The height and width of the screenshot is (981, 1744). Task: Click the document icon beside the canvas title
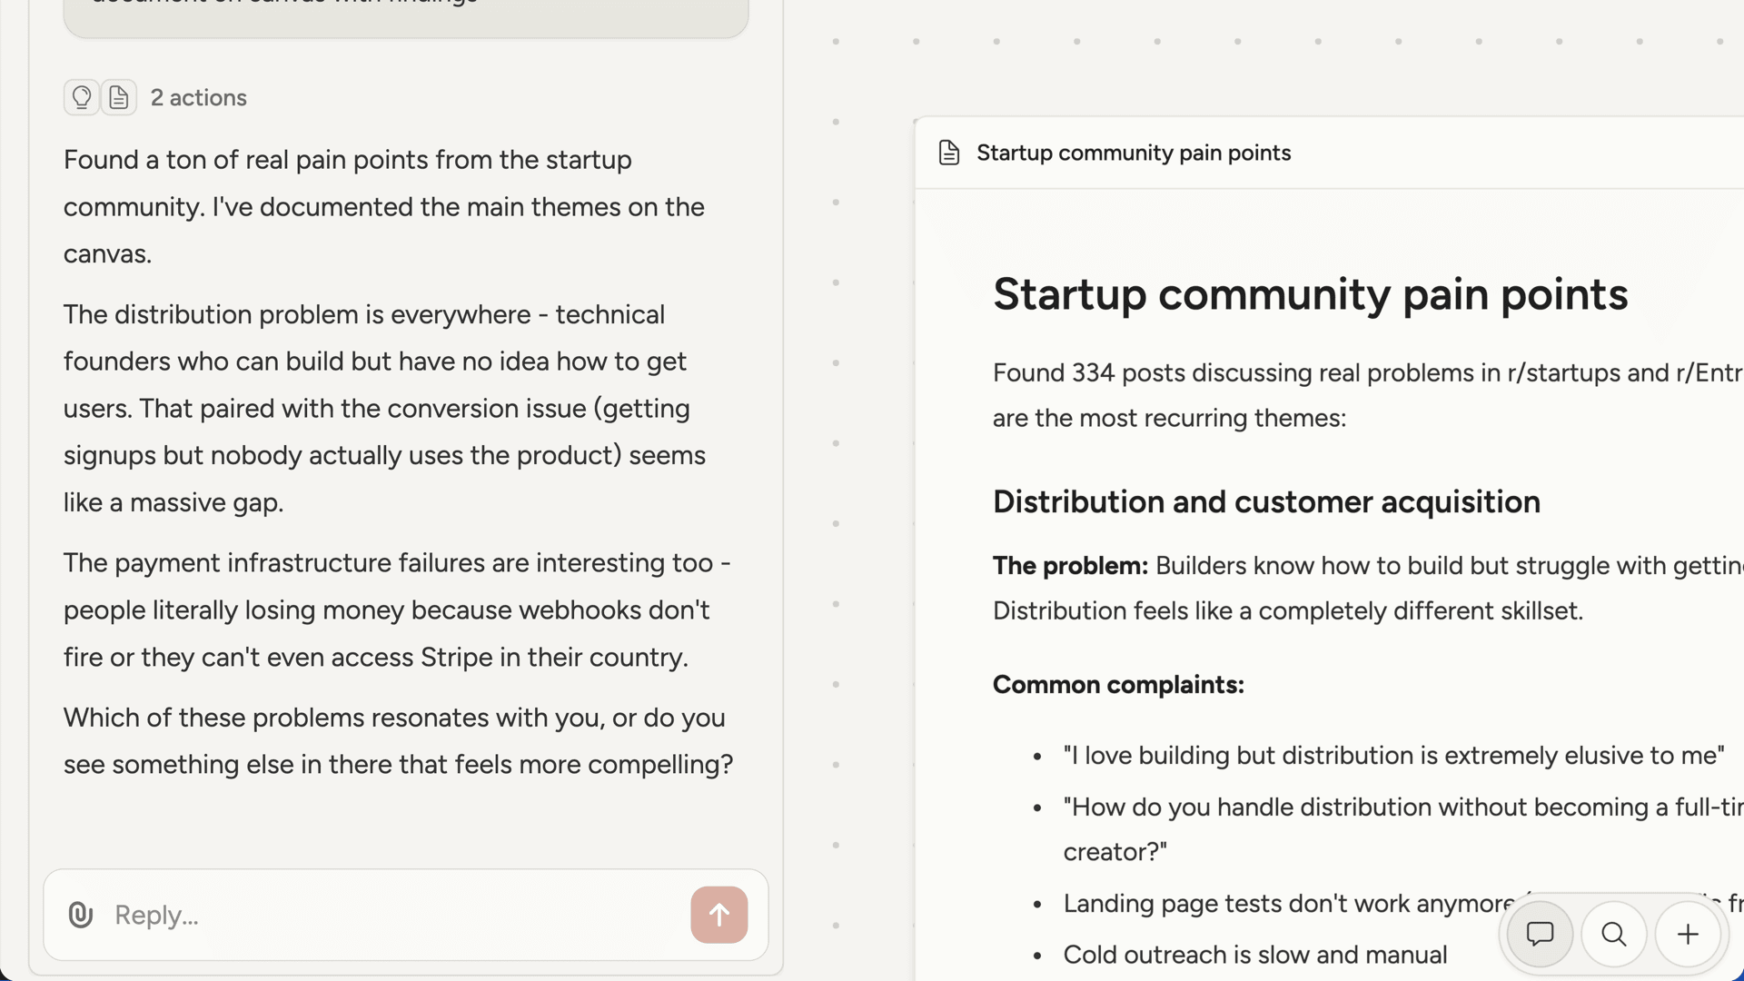948,153
